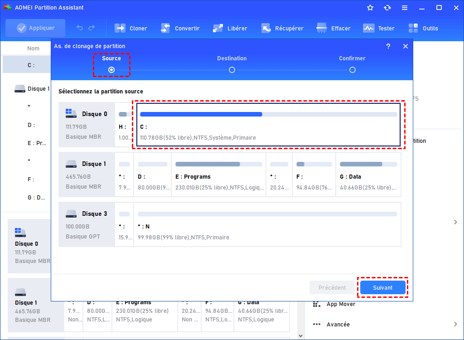Image resolution: width=464 pixels, height=340 pixels.
Task: Open the Tester menu
Action: coord(378,29)
